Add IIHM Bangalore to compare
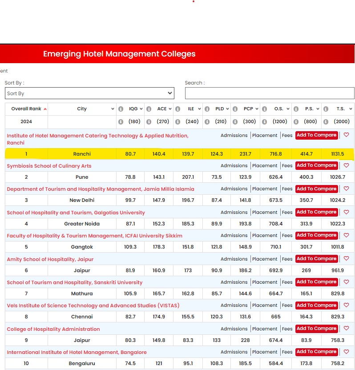The image size is (355, 370). point(317,352)
